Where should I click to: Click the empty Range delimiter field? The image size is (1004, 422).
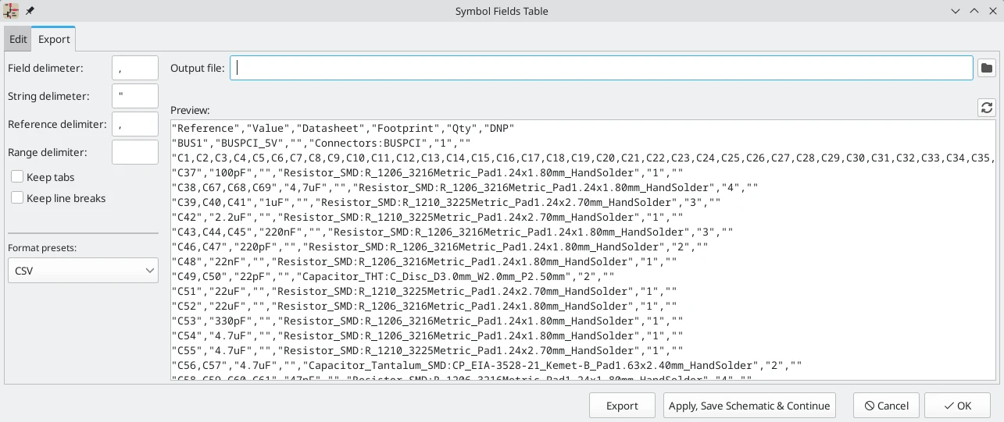(134, 152)
